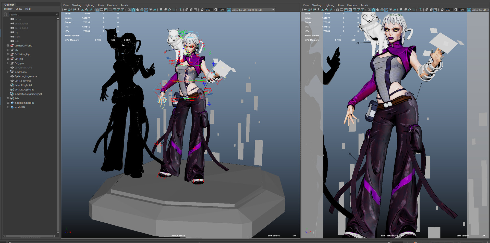
Task: Select defaultLightSet in the Outliner
Action: (23, 85)
